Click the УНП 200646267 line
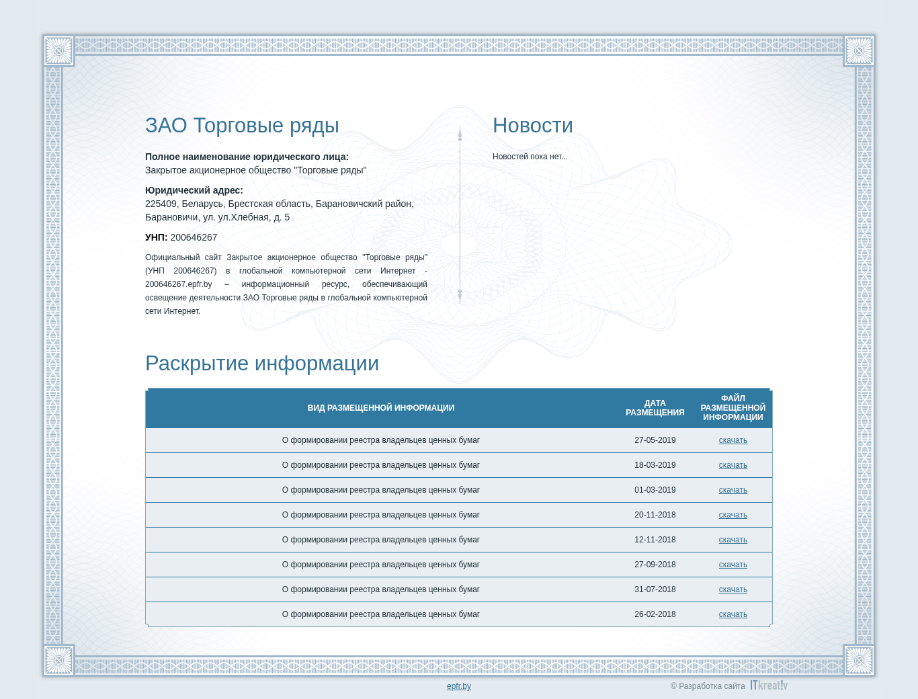 pyautogui.click(x=181, y=237)
